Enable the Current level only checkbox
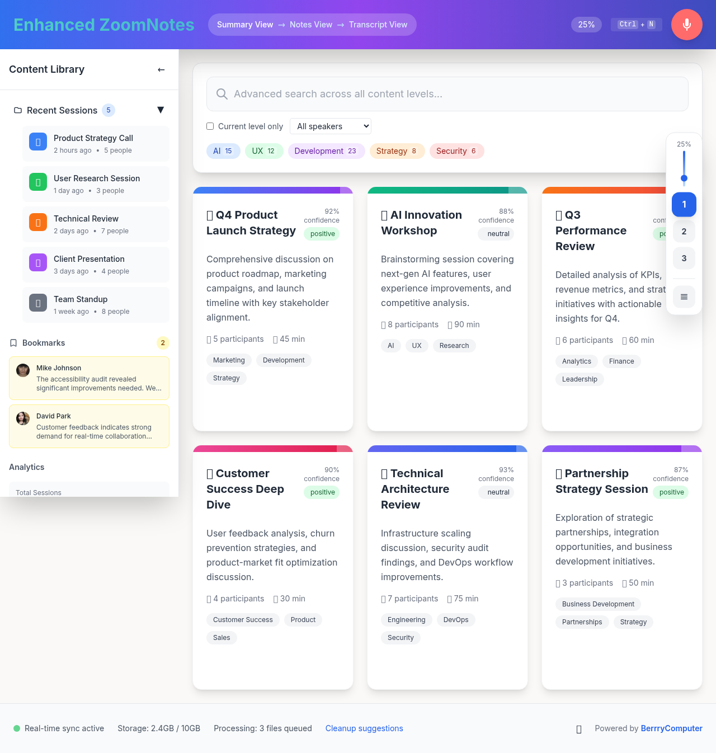The height and width of the screenshot is (753, 716). pyautogui.click(x=210, y=126)
